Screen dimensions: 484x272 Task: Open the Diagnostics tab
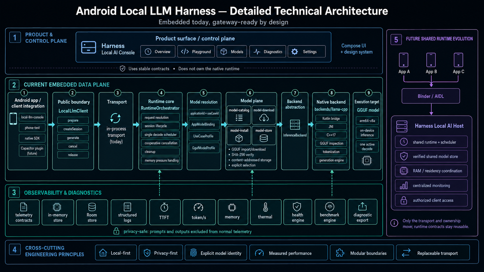tap(267, 52)
